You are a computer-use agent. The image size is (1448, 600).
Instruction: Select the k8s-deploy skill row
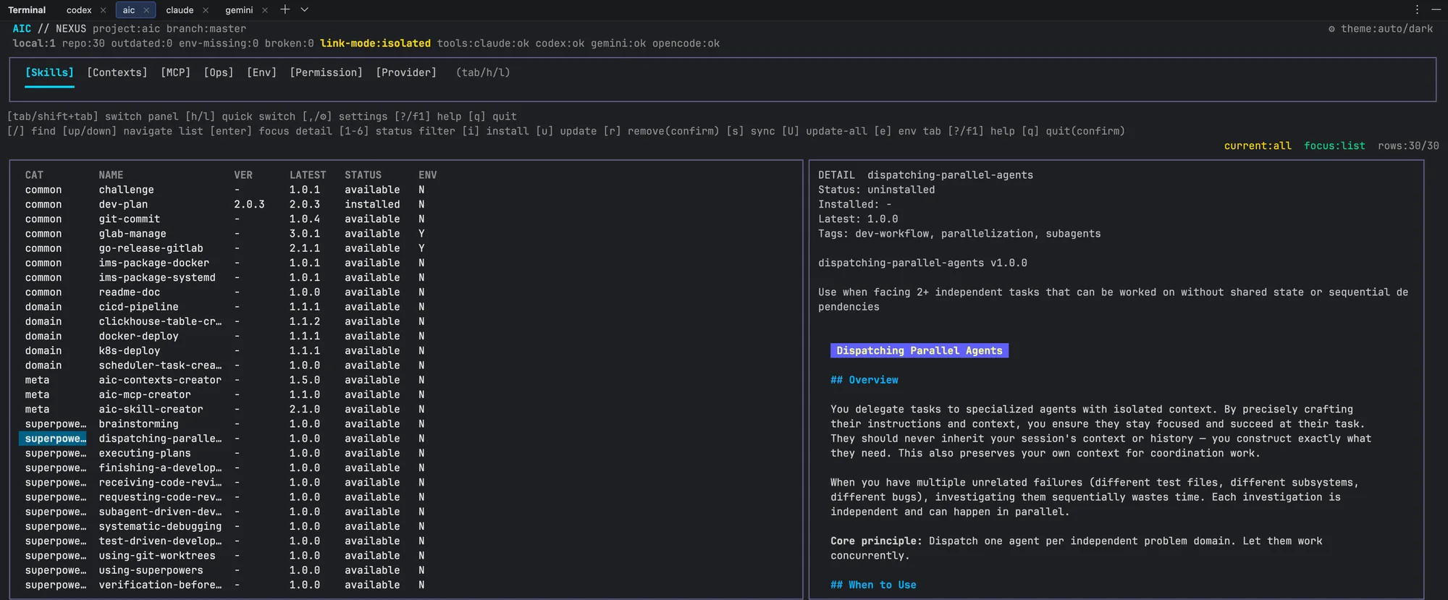pos(225,350)
